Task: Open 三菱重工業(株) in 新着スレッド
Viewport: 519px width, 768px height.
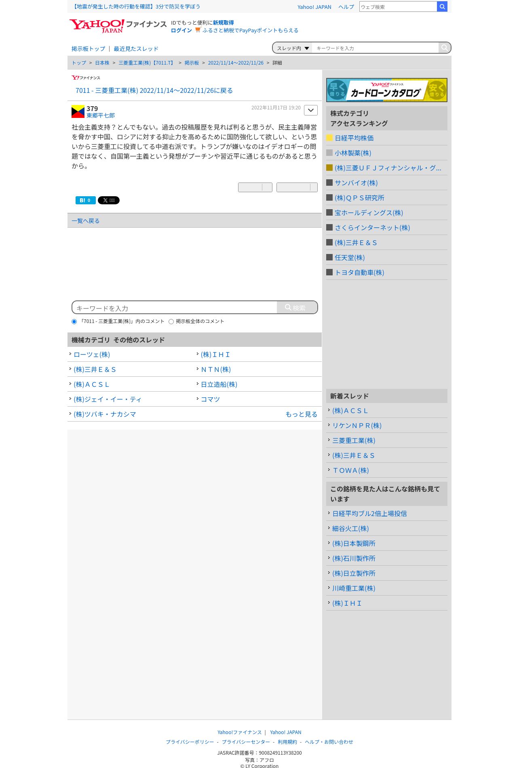Action: click(354, 441)
